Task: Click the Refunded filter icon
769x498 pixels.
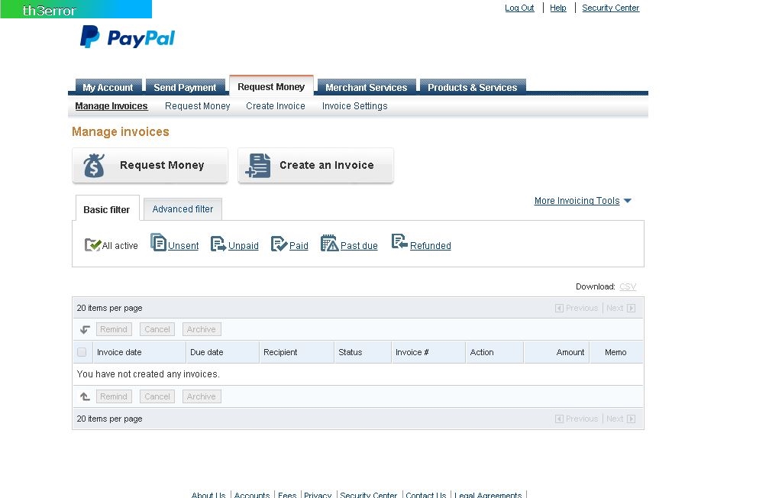Action: (x=399, y=241)
